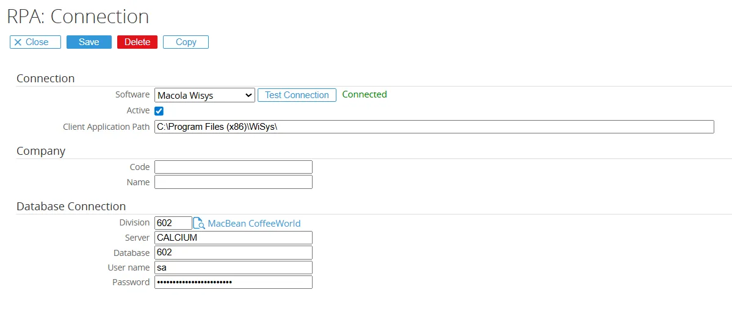Click the Division browse lookup icon

point(200,223)
